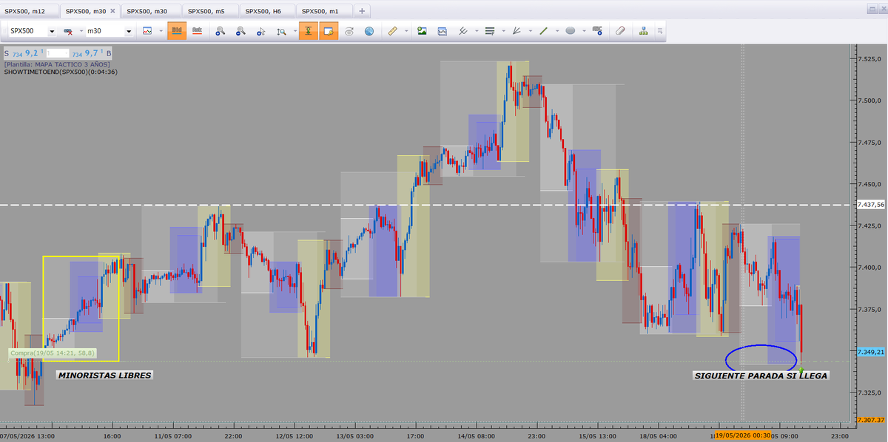Select the green trend line tool
The width and height of the screenshot is (888, 442).
tap(544, 31)
